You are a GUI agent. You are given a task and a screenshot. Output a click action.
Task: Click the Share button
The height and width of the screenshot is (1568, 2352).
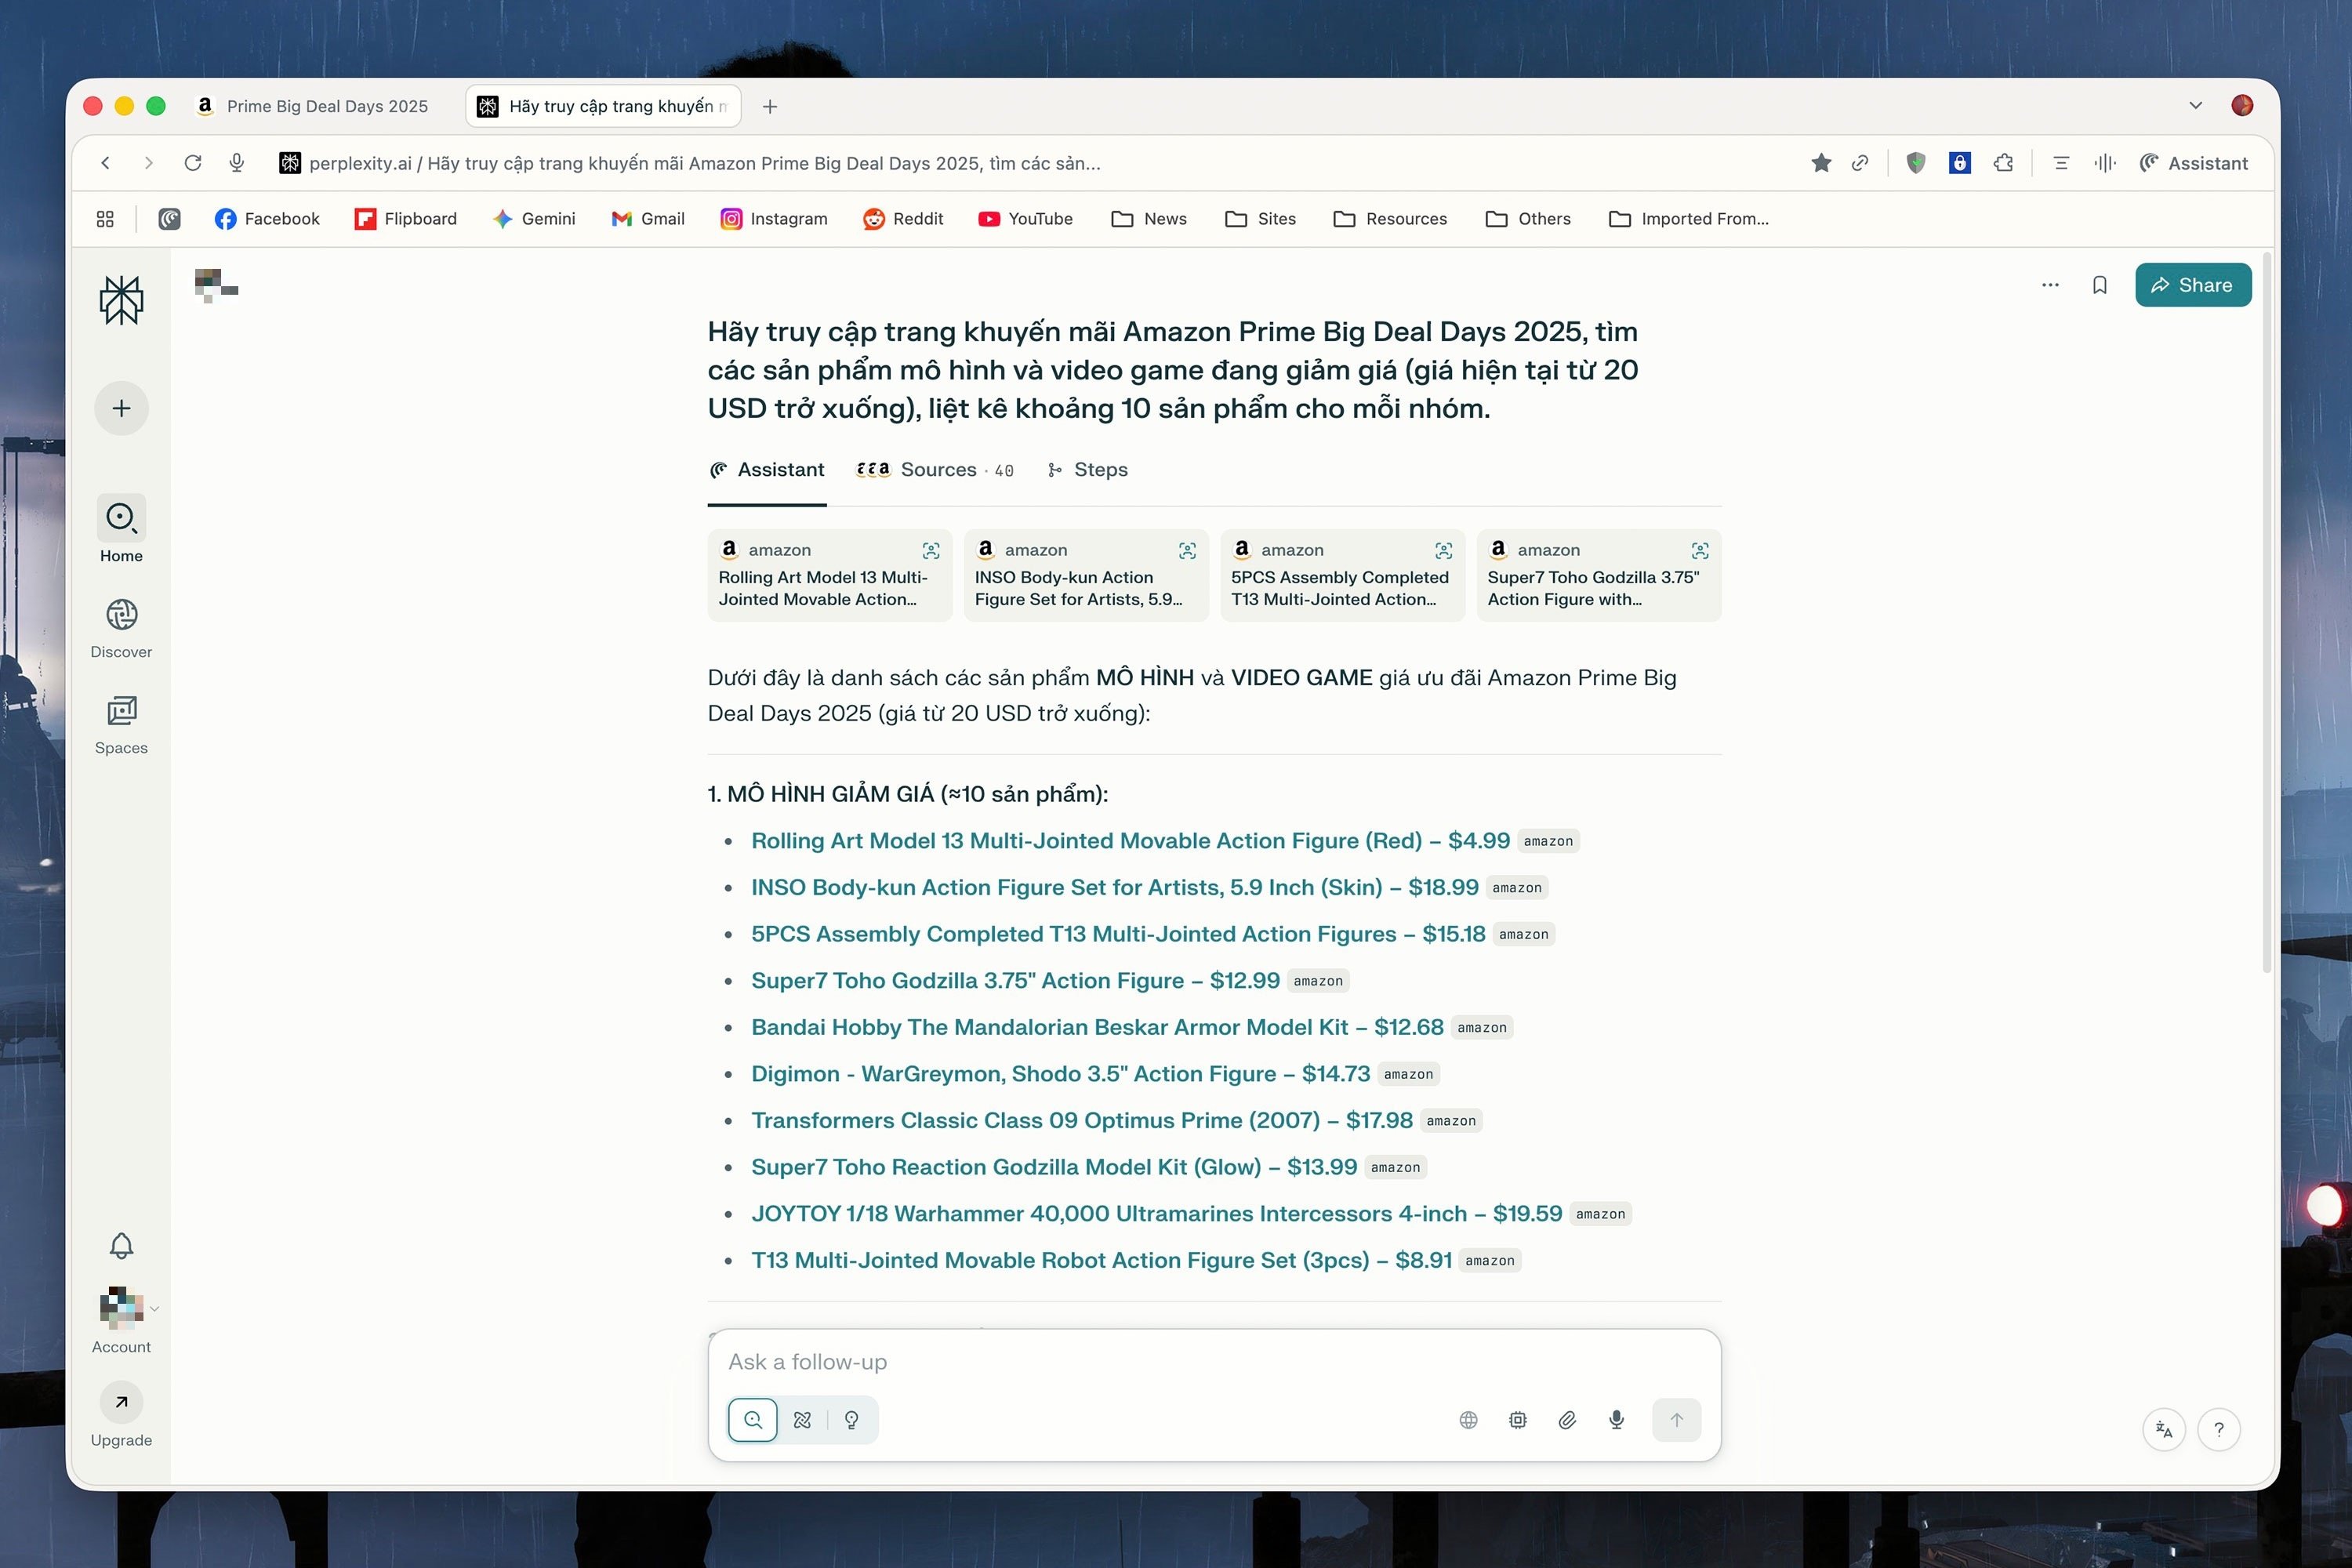[x=2192, y=285]
